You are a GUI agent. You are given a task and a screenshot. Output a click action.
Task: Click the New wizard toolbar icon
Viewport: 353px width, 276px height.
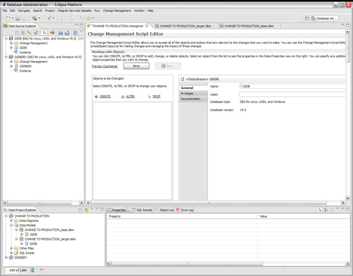coord(8,19)
